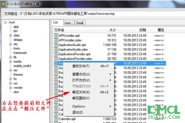Image resolution: width=185 pixels, height=123 pixels.
Task: Expand the vendor folder node
Action: click(x=11, y=88)
